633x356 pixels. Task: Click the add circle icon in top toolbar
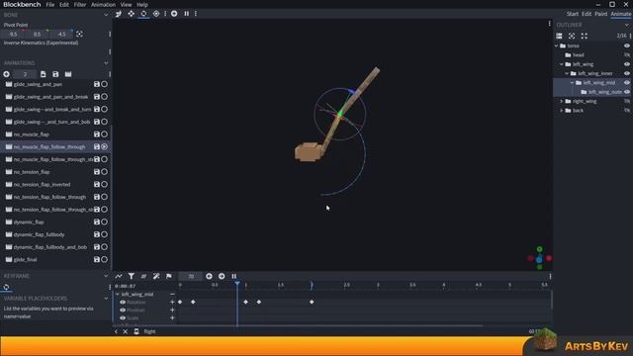174,14
